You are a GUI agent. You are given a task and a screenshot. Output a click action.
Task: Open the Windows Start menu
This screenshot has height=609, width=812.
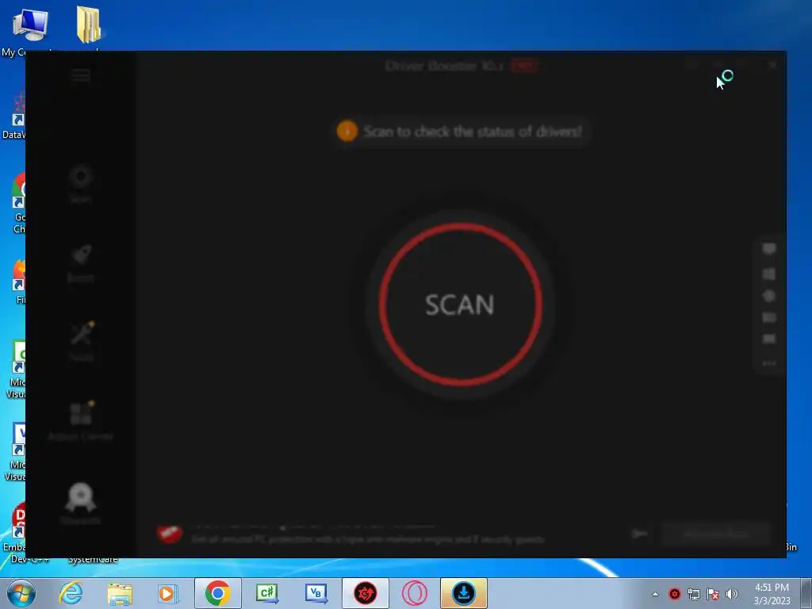[21, 593]
